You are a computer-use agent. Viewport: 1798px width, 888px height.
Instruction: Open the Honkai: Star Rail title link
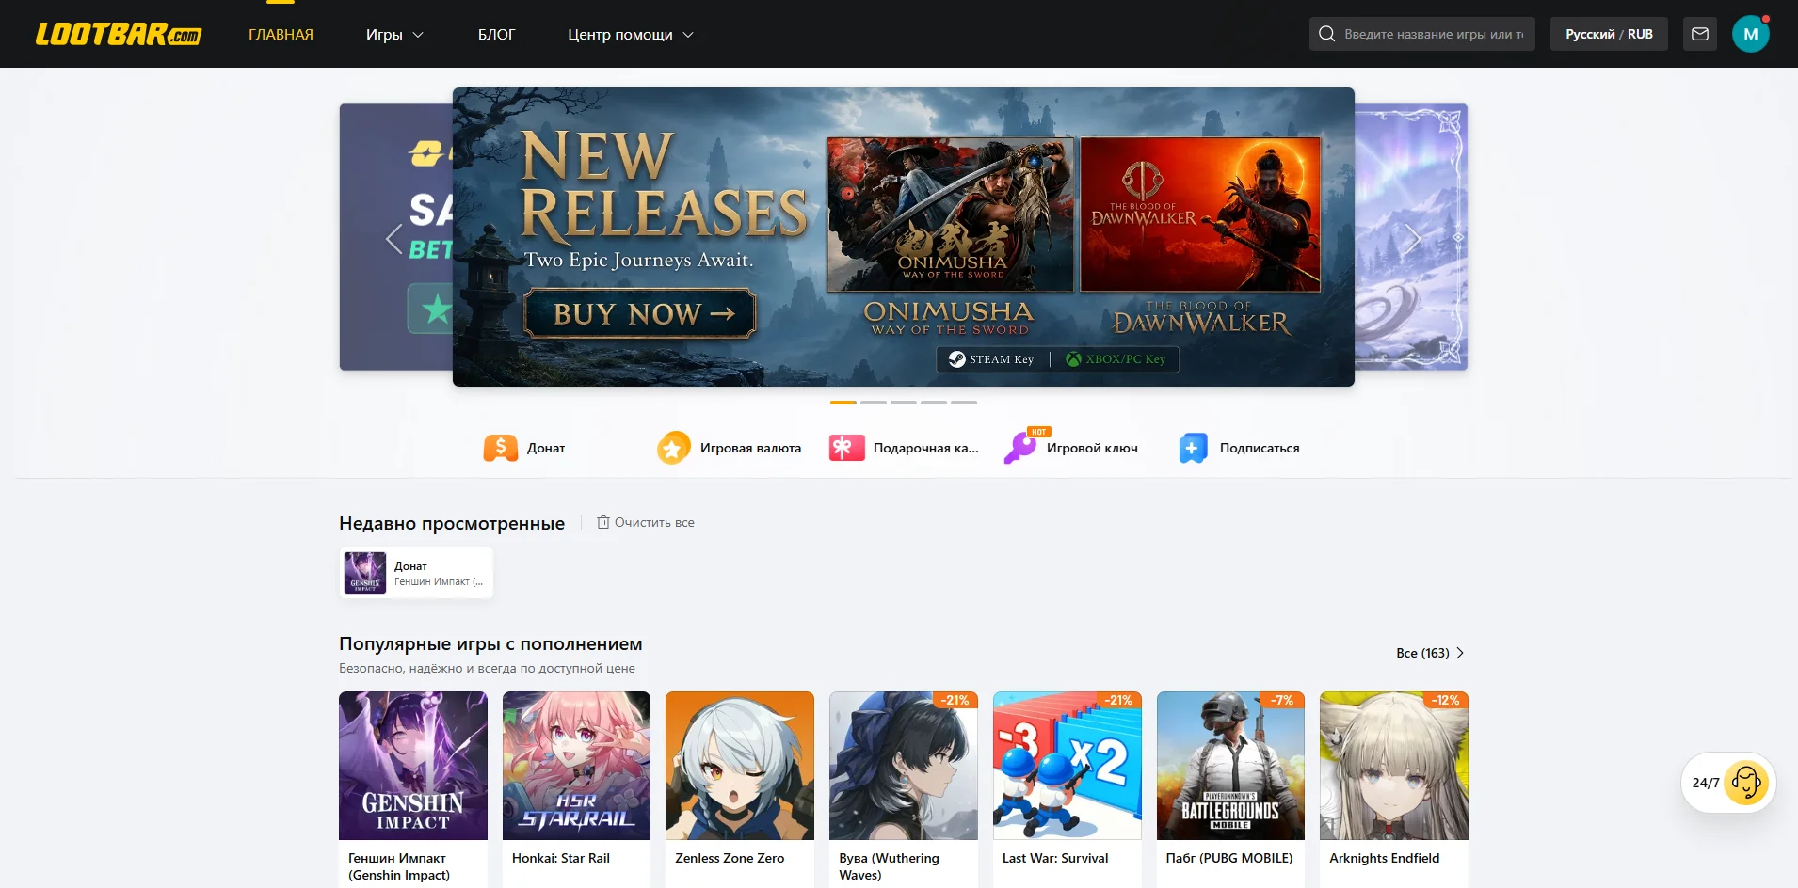pyautogui.click(x=561, y=858)
